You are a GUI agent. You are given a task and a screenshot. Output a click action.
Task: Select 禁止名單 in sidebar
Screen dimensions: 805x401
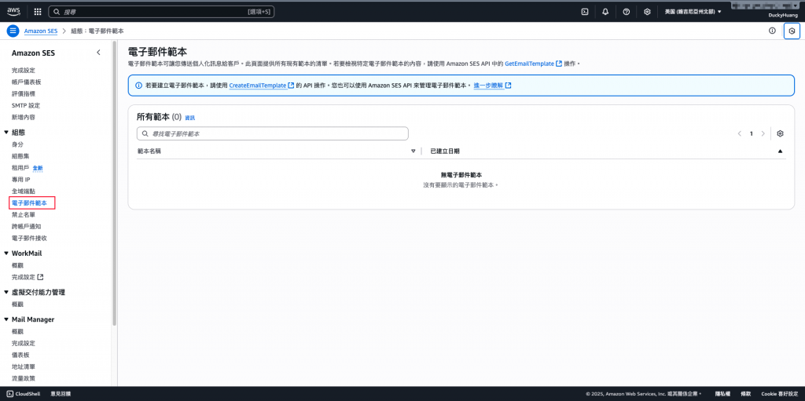click(24, 215)
